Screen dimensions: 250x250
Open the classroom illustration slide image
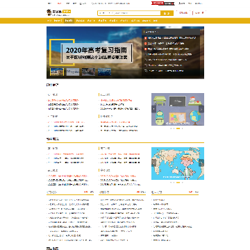(x=178, y=109)
